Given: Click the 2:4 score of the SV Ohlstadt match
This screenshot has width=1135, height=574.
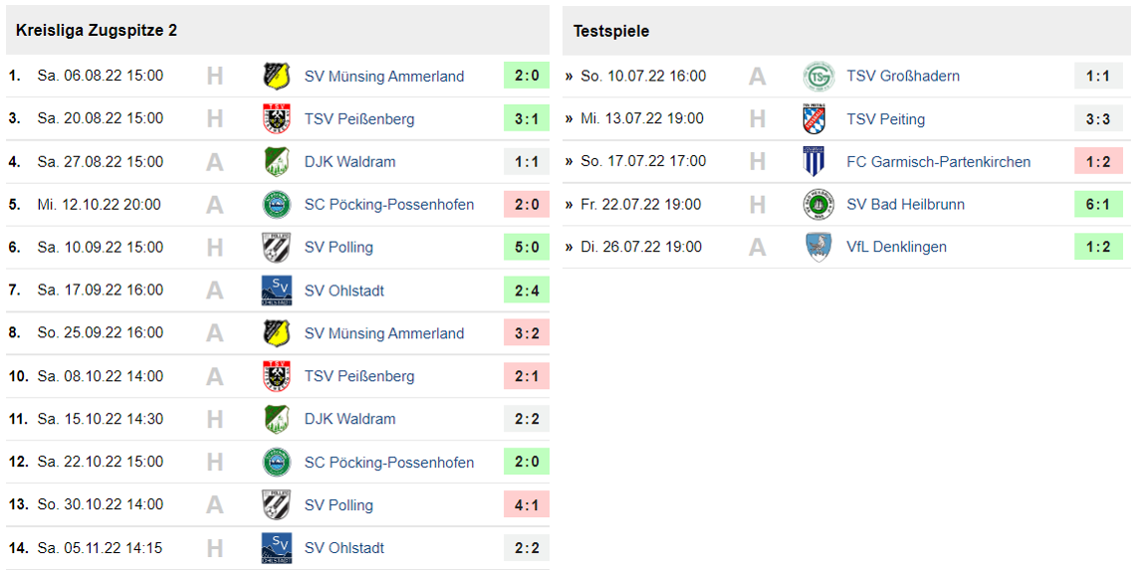Looking at the screenshot, I should click(527, 290).
